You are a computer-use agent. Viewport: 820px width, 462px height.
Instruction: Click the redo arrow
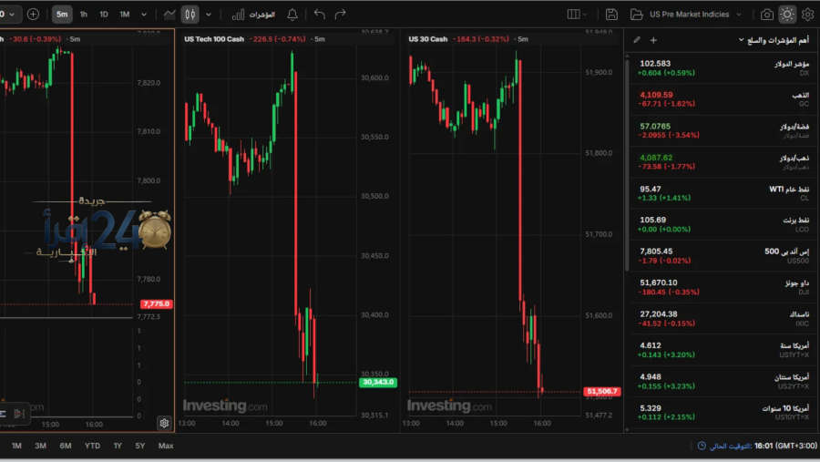coord(341,15)
